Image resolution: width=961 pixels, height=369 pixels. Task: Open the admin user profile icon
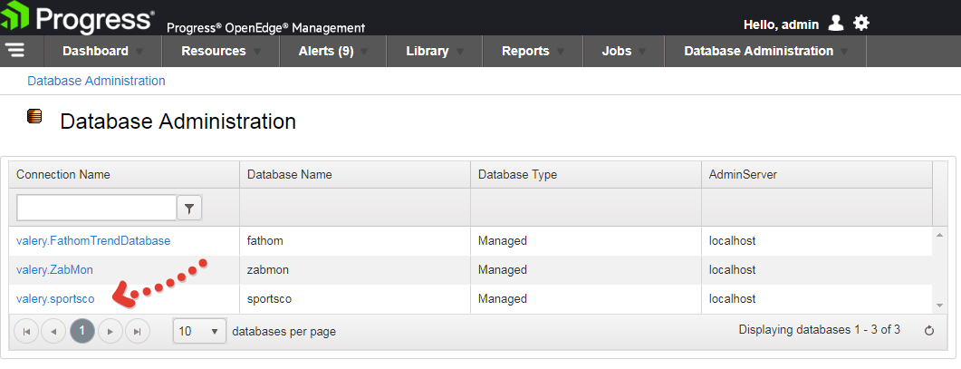[835, 24]
